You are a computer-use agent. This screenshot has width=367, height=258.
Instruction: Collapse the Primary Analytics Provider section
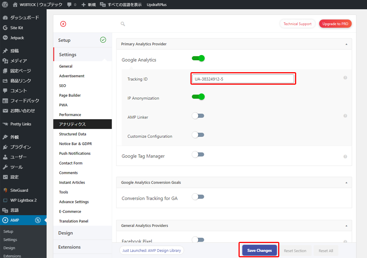coord(346,44)
